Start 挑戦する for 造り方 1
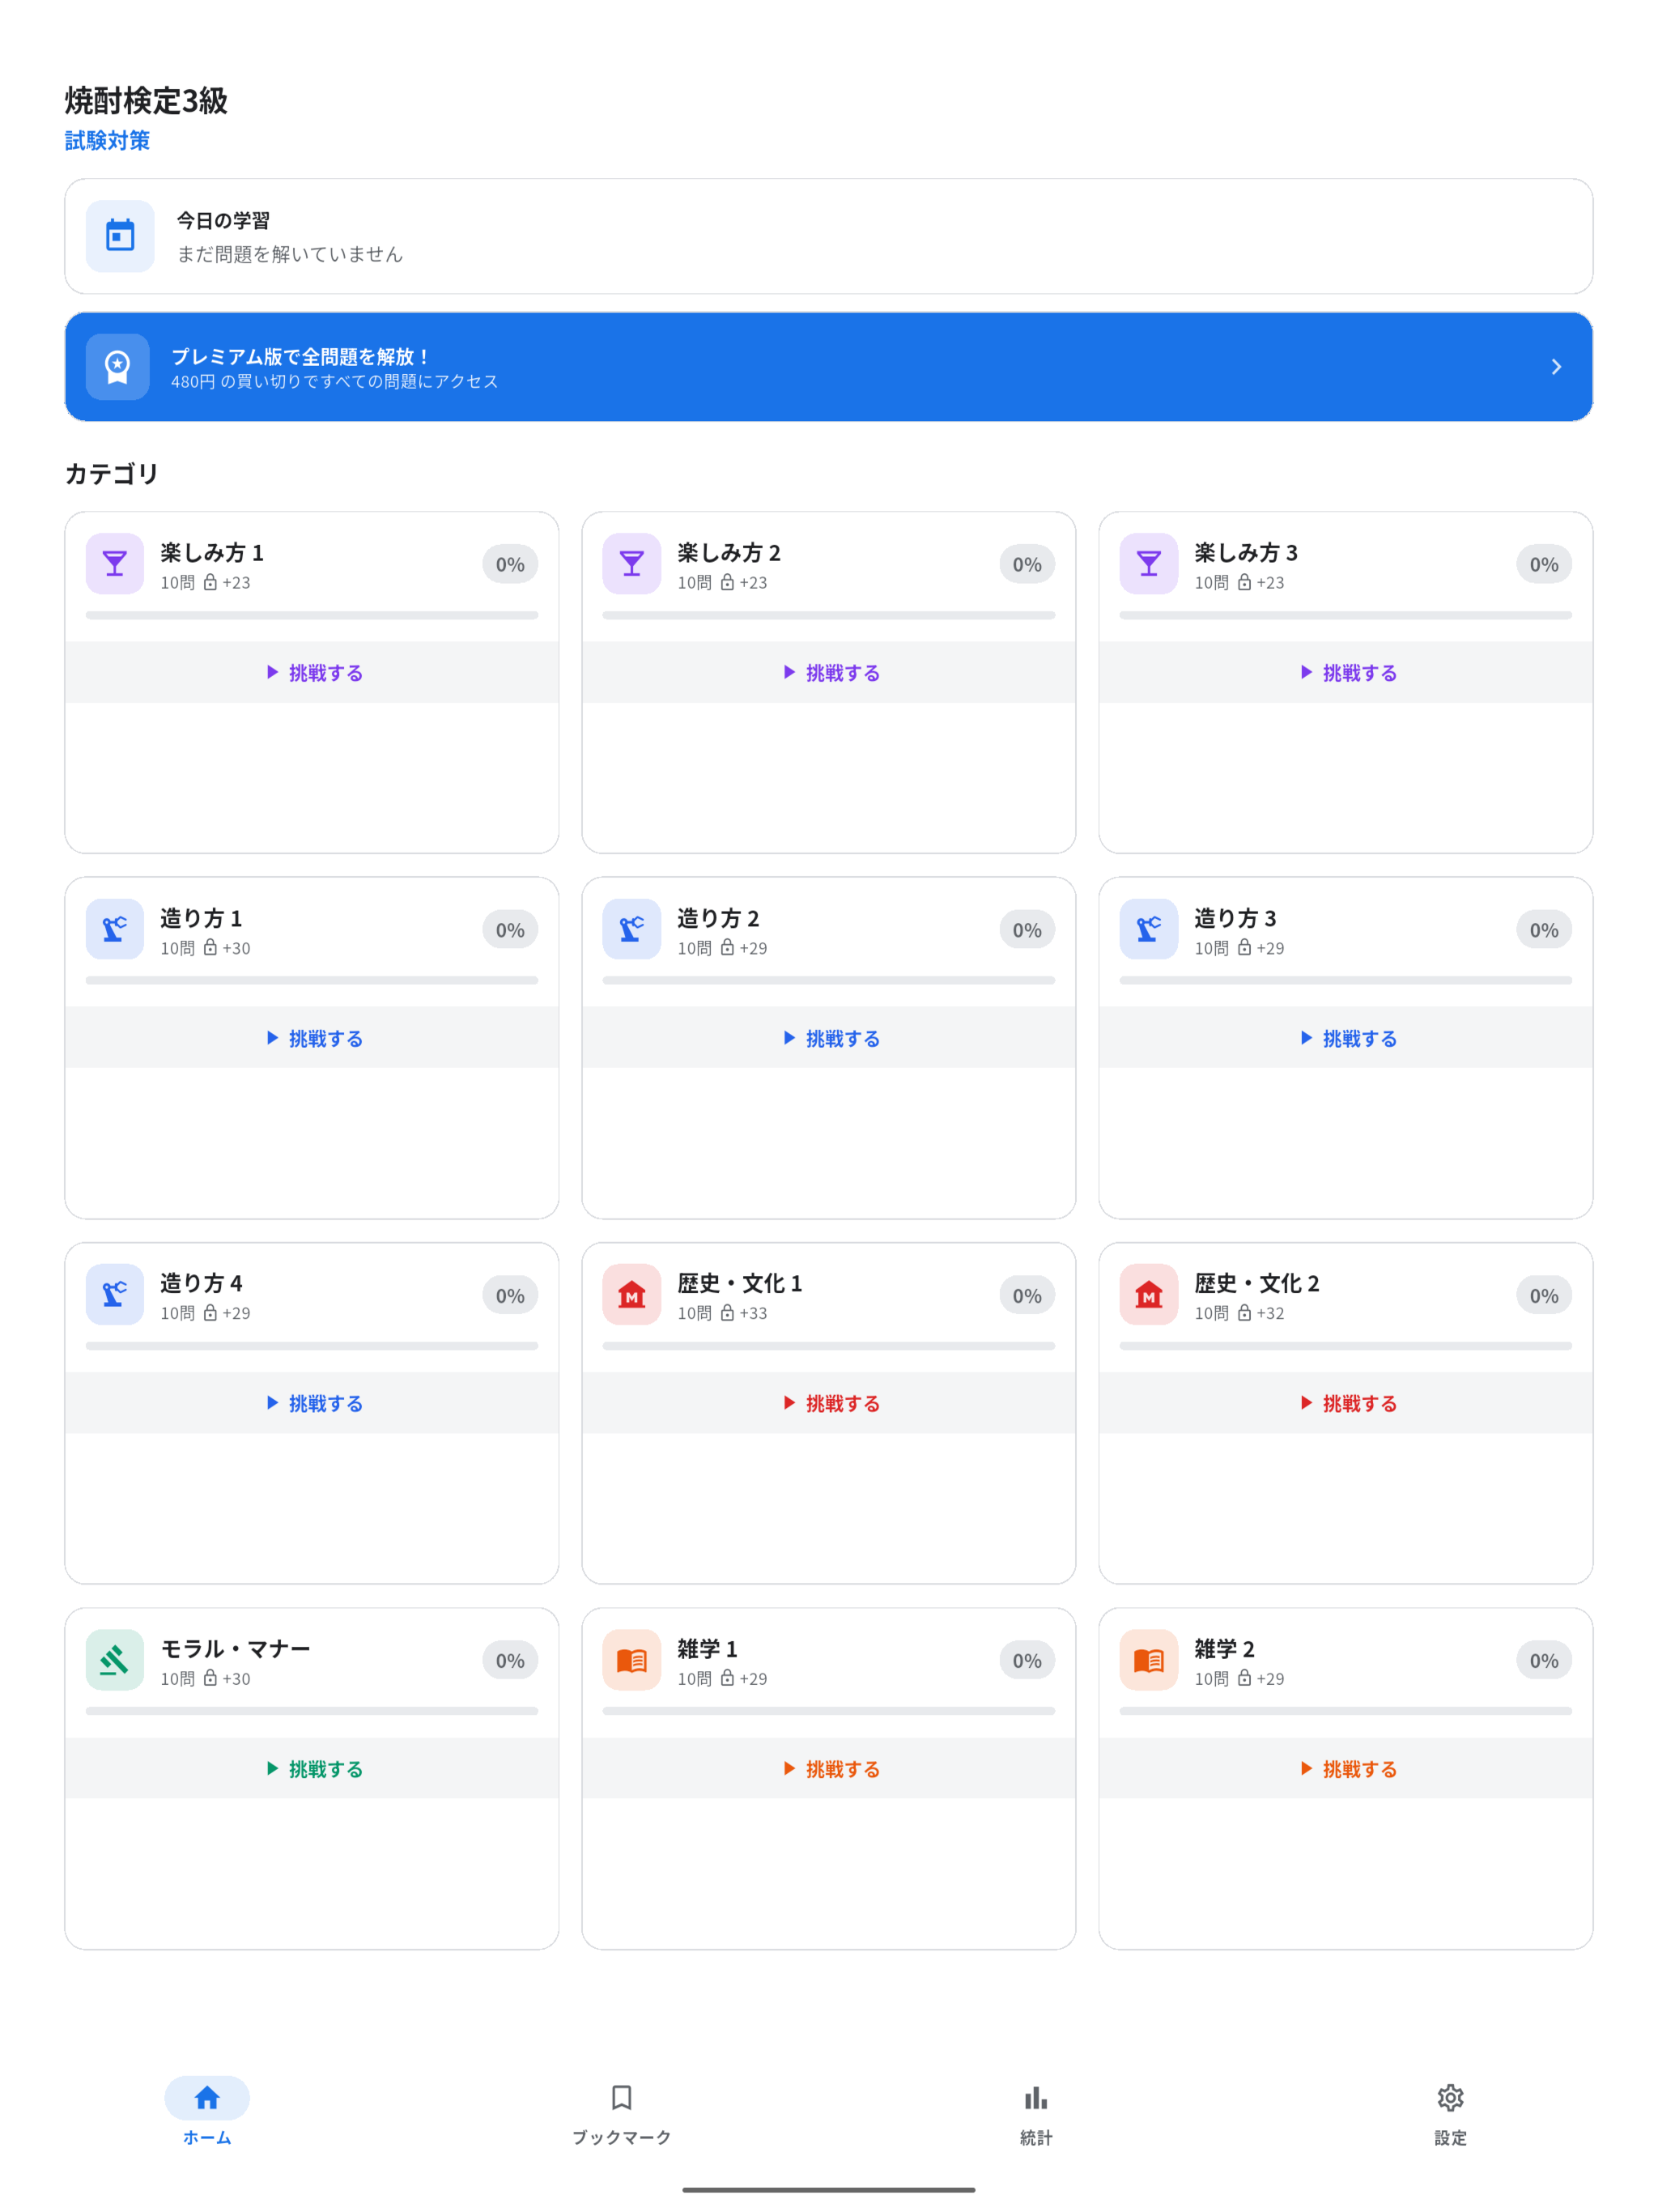The image size is (1658, 2212). (x=312, y=1038)
